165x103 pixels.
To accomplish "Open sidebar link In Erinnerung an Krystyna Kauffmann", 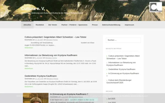I will point(123,75).
